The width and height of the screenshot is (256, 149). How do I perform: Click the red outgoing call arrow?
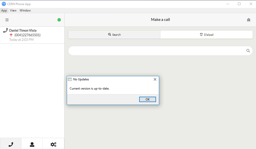11,35
